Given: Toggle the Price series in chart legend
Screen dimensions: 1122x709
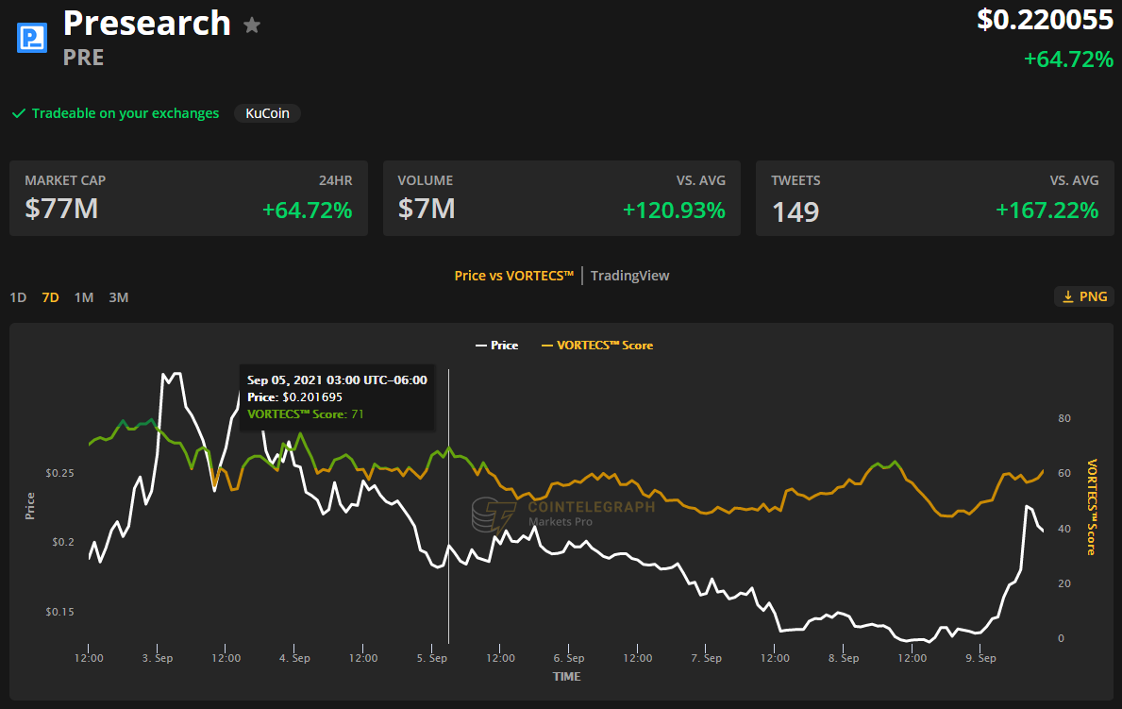Looking at the screenshot, I should pos(496,346).
